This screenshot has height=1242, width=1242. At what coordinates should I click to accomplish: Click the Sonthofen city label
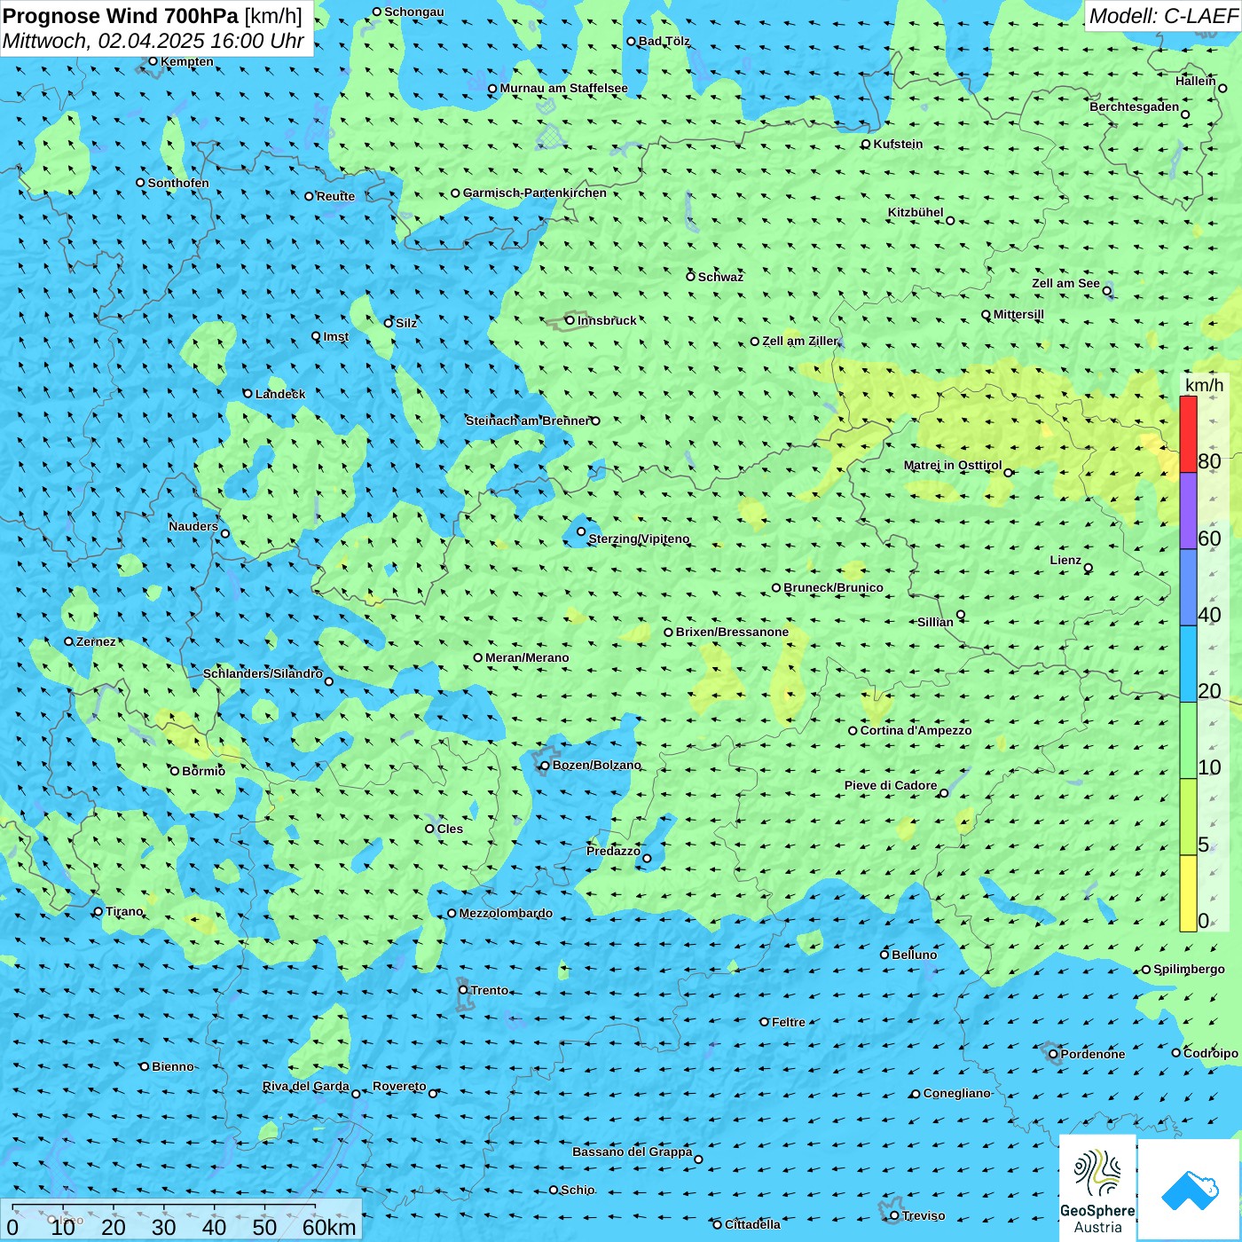coord(178,183)
